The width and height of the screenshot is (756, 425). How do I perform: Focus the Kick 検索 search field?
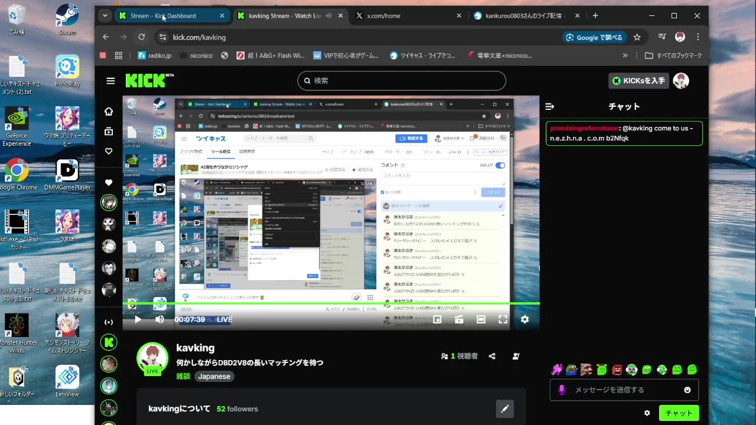click(402, 81)
